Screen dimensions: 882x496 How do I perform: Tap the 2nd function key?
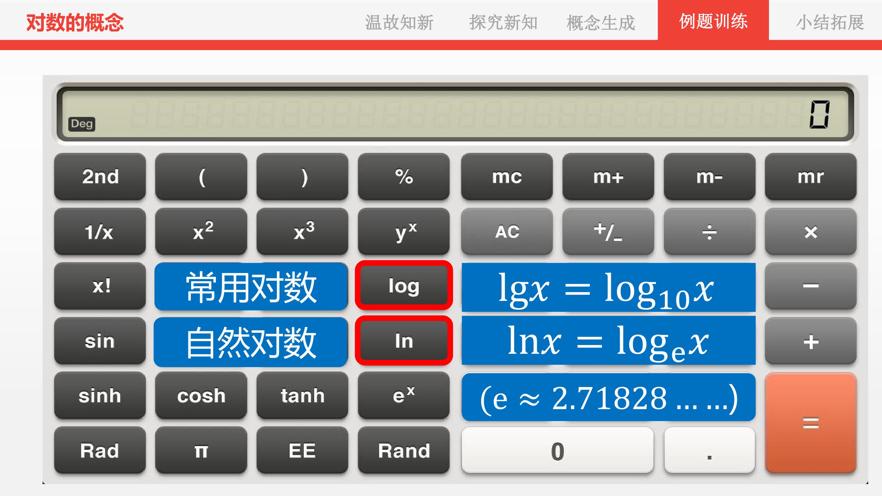(100, 177)
